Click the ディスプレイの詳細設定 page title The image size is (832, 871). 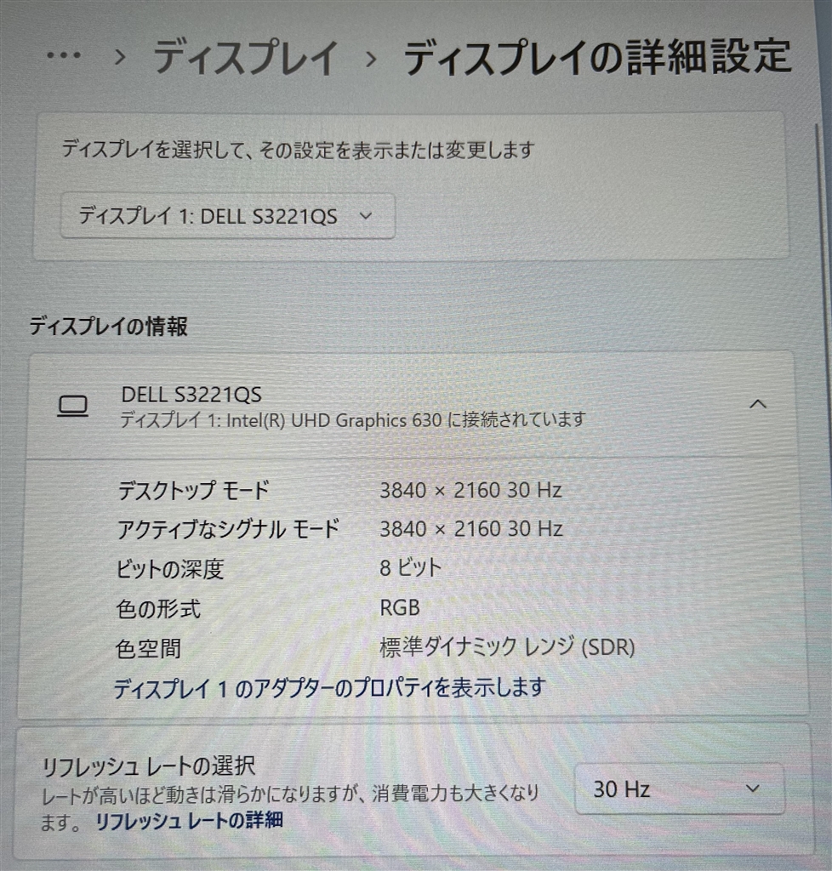click(597, 57)
